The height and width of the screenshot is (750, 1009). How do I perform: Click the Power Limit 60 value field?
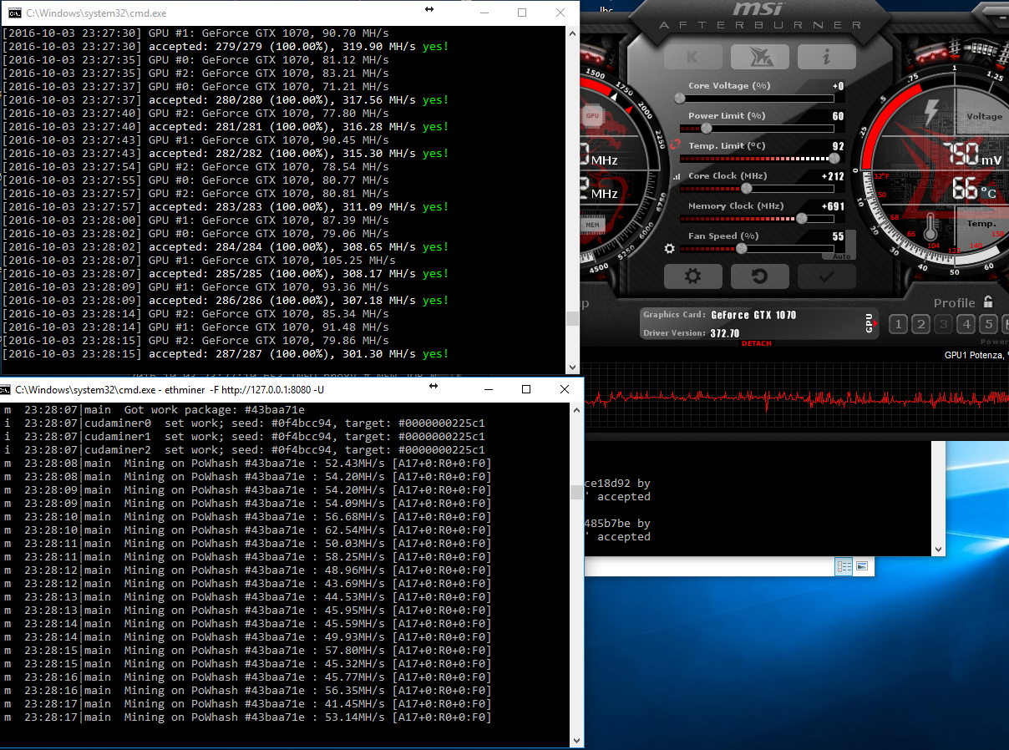(838, 116)
